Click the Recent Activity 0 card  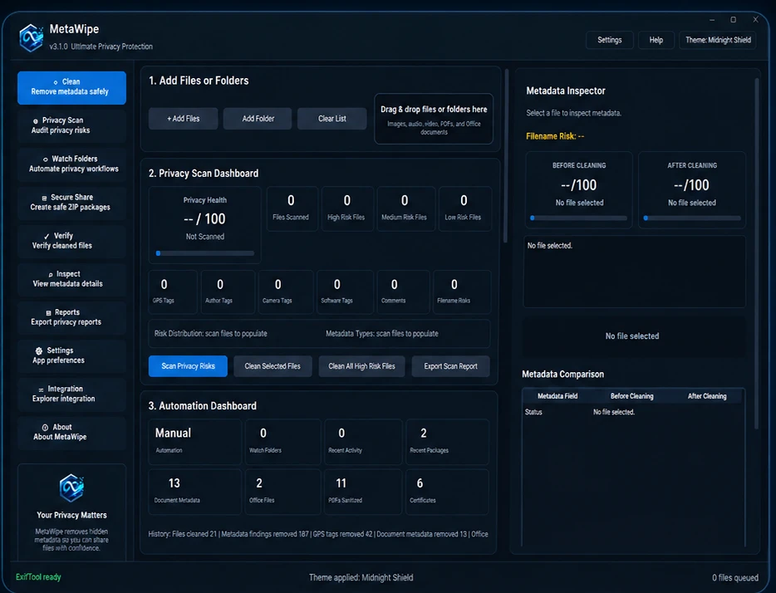pos(363,442)
